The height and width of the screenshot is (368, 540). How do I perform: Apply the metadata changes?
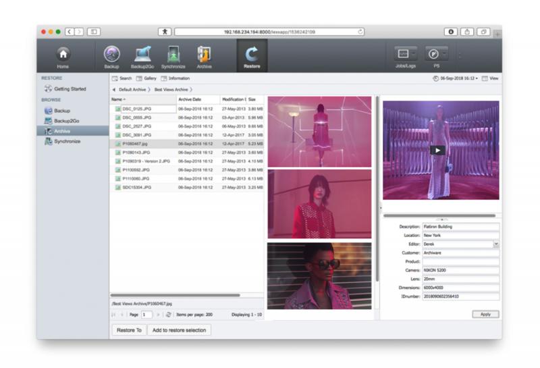point(485,314)
